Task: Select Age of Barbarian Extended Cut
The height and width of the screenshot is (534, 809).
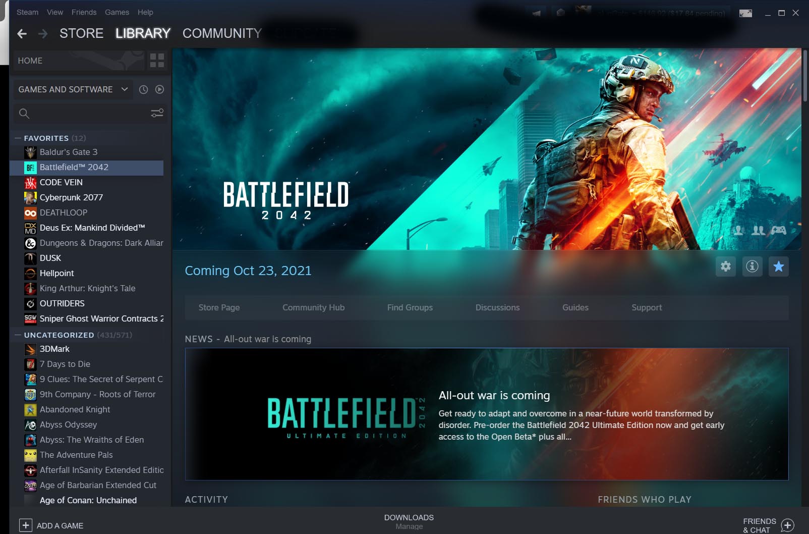Action: [x=86, y=485]
